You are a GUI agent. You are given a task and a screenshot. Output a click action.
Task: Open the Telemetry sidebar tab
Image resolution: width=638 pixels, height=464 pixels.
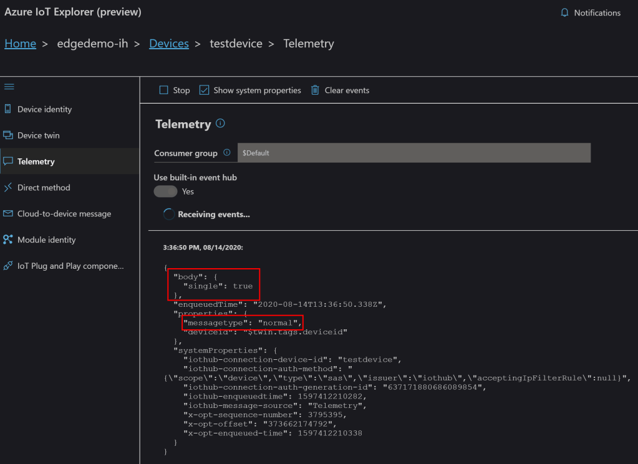pos(36,162)
